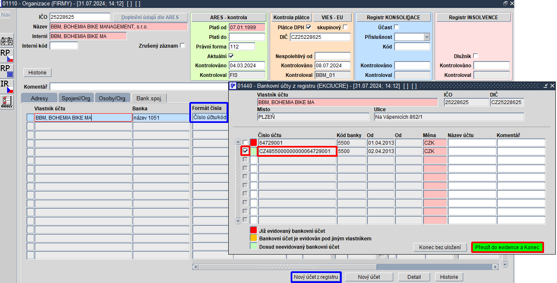557x283 pixels.
Task: Check the box for account 64729001
Action: [x=245, y=143]
